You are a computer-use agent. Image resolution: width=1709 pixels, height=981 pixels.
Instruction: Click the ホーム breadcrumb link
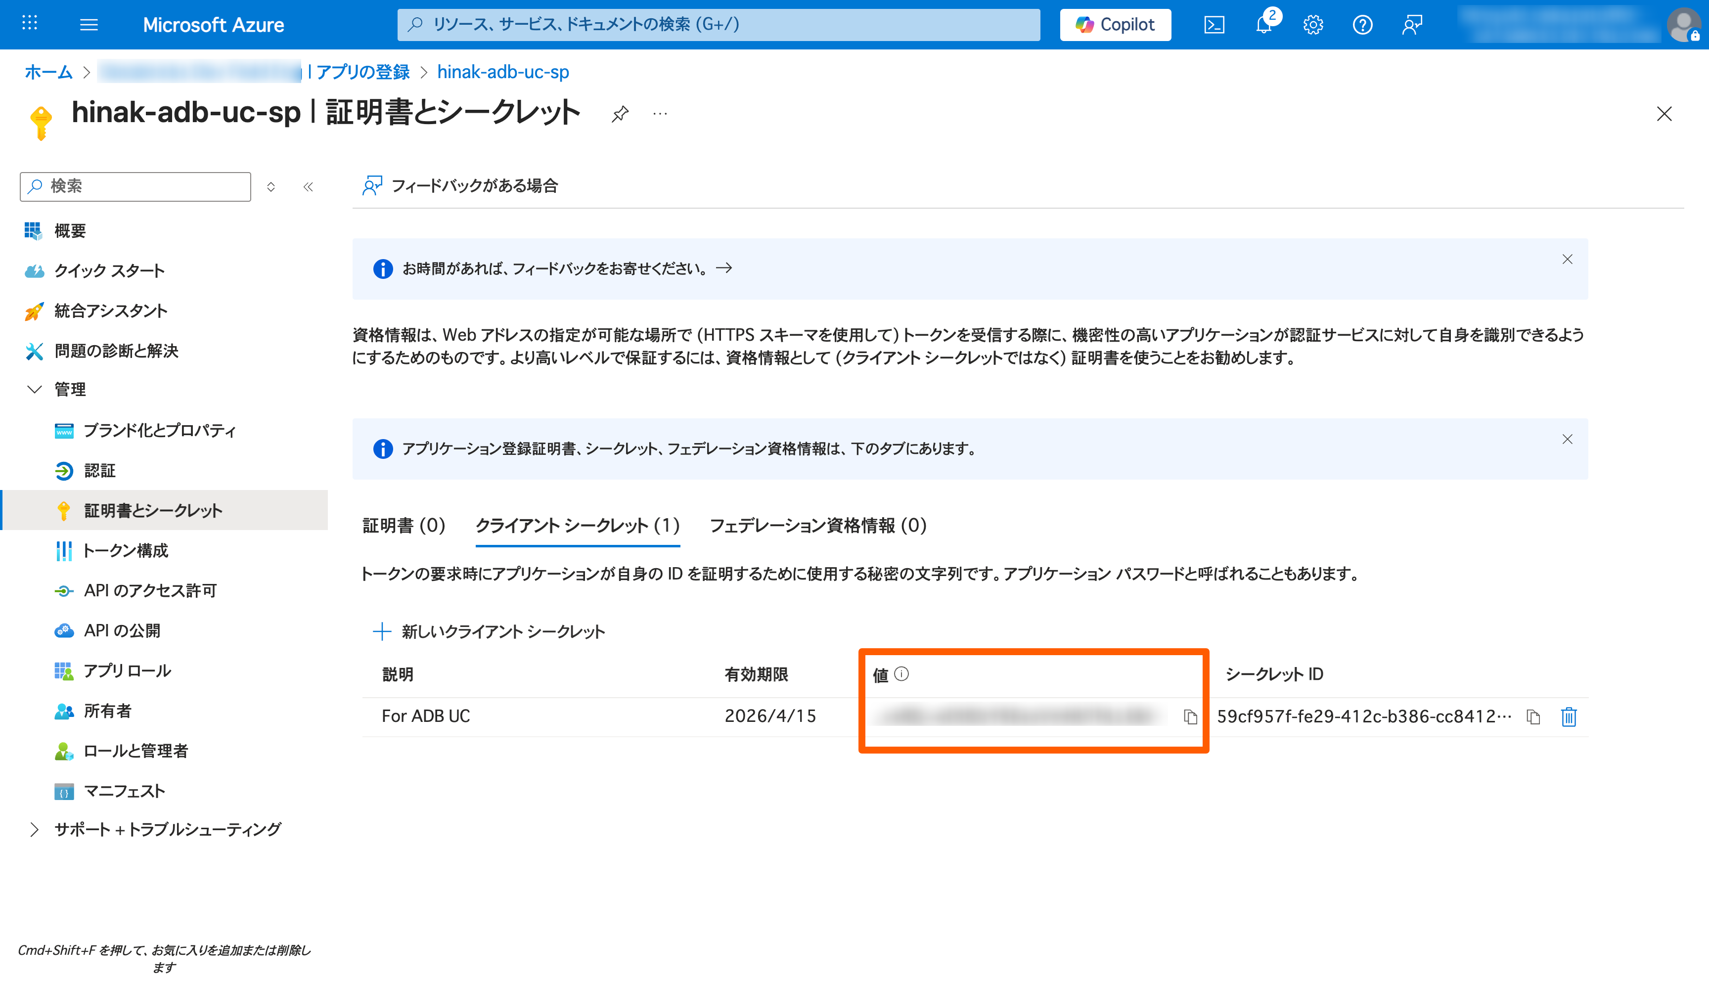click(48, 71)
